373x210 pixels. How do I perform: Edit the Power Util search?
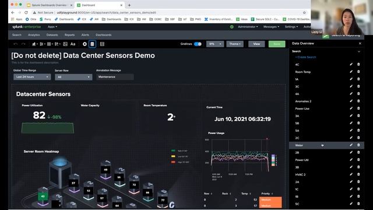(x=351, y=160)
